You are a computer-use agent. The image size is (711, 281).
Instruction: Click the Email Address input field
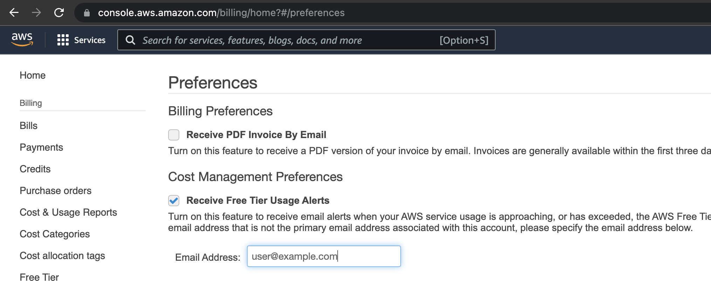pos(323,256)
